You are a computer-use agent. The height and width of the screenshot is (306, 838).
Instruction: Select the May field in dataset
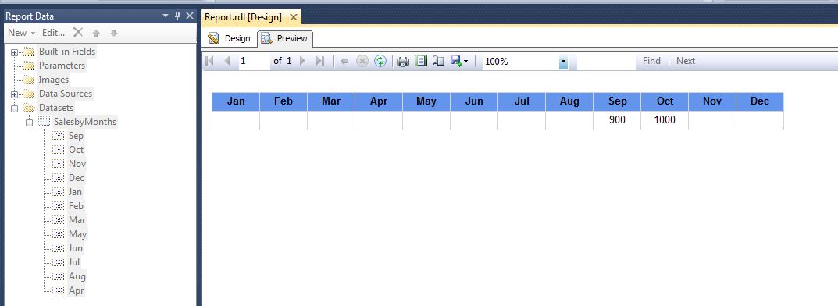[77, 234]
